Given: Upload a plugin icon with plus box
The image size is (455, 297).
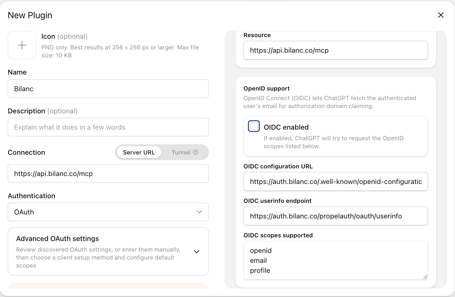Looking at the screenshot, I should (x=22, y=45).
